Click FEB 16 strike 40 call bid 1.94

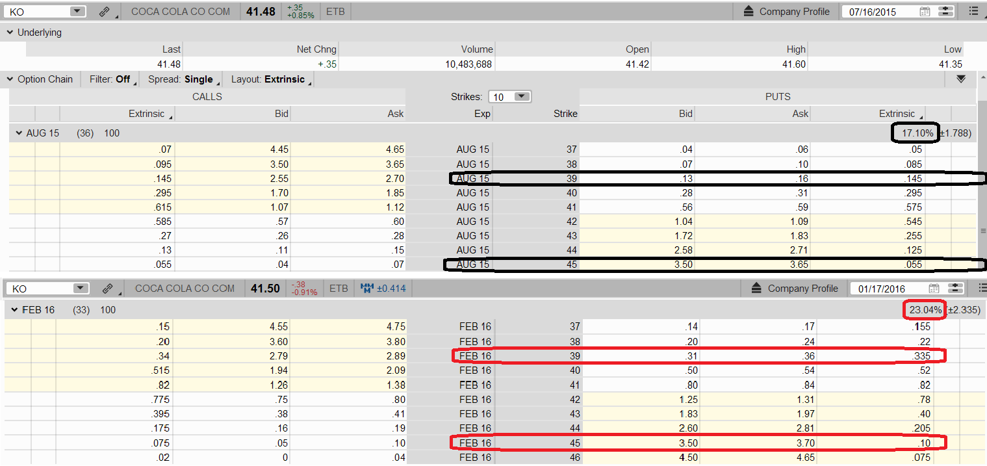coord(278,370)
